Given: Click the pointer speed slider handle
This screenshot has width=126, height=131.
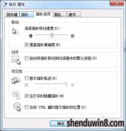Looking at the screenshot, I should click(x=52, y=35).
